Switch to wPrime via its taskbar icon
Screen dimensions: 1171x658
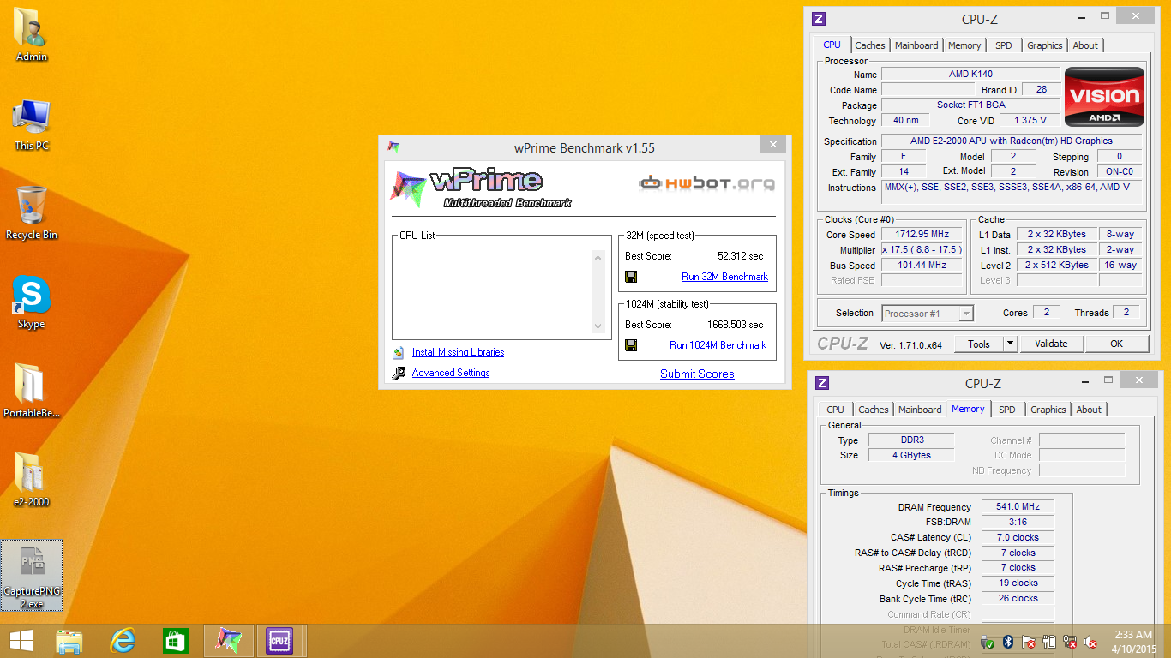tap(229, 641)
